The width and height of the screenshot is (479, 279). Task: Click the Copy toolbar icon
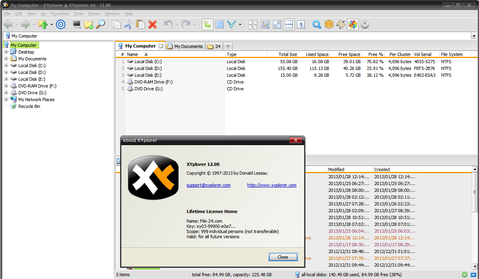pyautogui.click(x=117, y=25)
